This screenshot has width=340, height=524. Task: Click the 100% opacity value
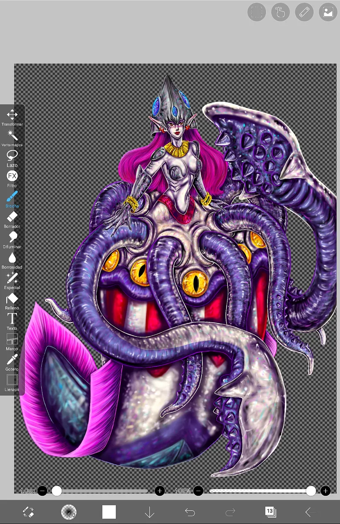point(183,491)
